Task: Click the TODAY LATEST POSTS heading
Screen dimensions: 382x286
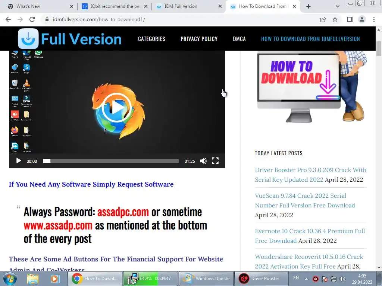Action: (279, 153)
